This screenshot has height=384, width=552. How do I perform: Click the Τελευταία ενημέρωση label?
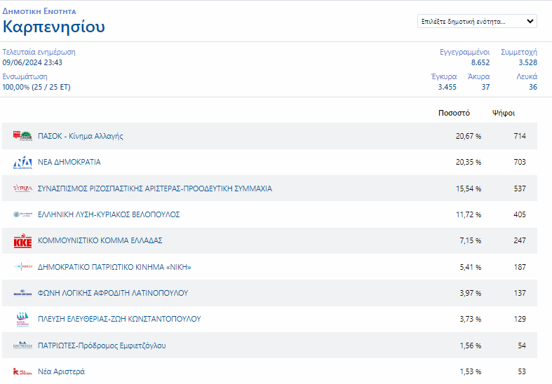(39, 52)
